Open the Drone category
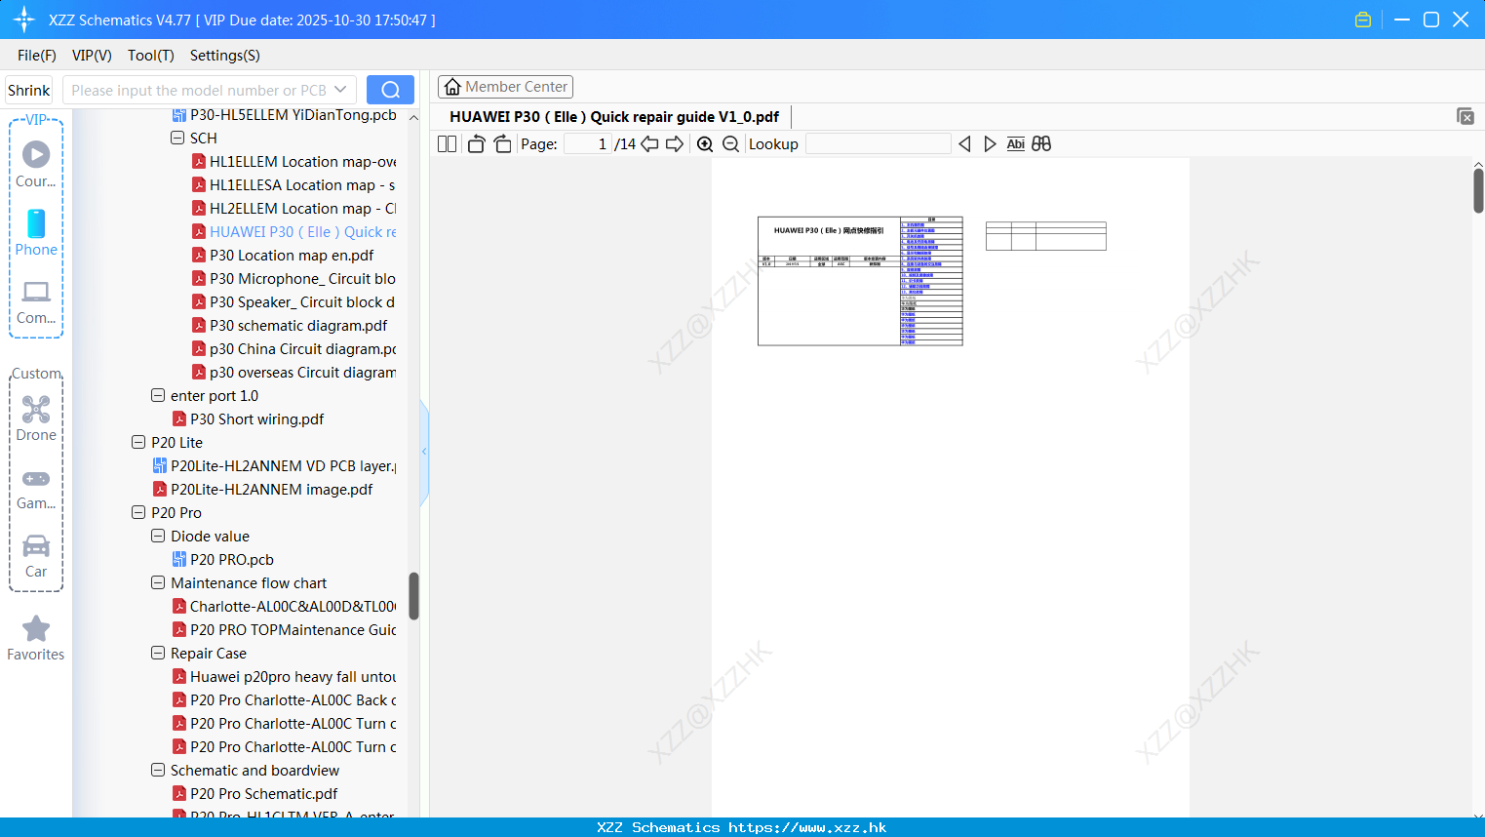1485x837 pixels. [36, 418]
